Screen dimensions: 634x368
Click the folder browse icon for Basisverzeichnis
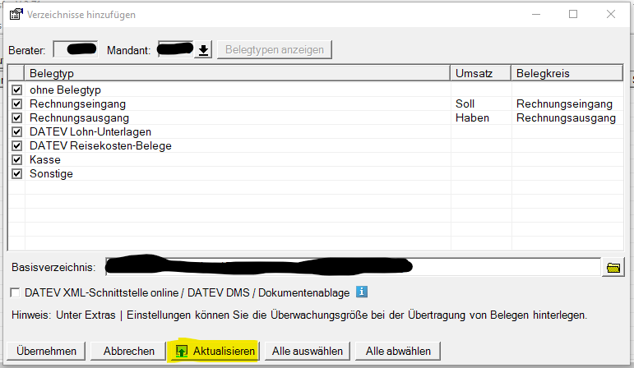coord(613,268)
